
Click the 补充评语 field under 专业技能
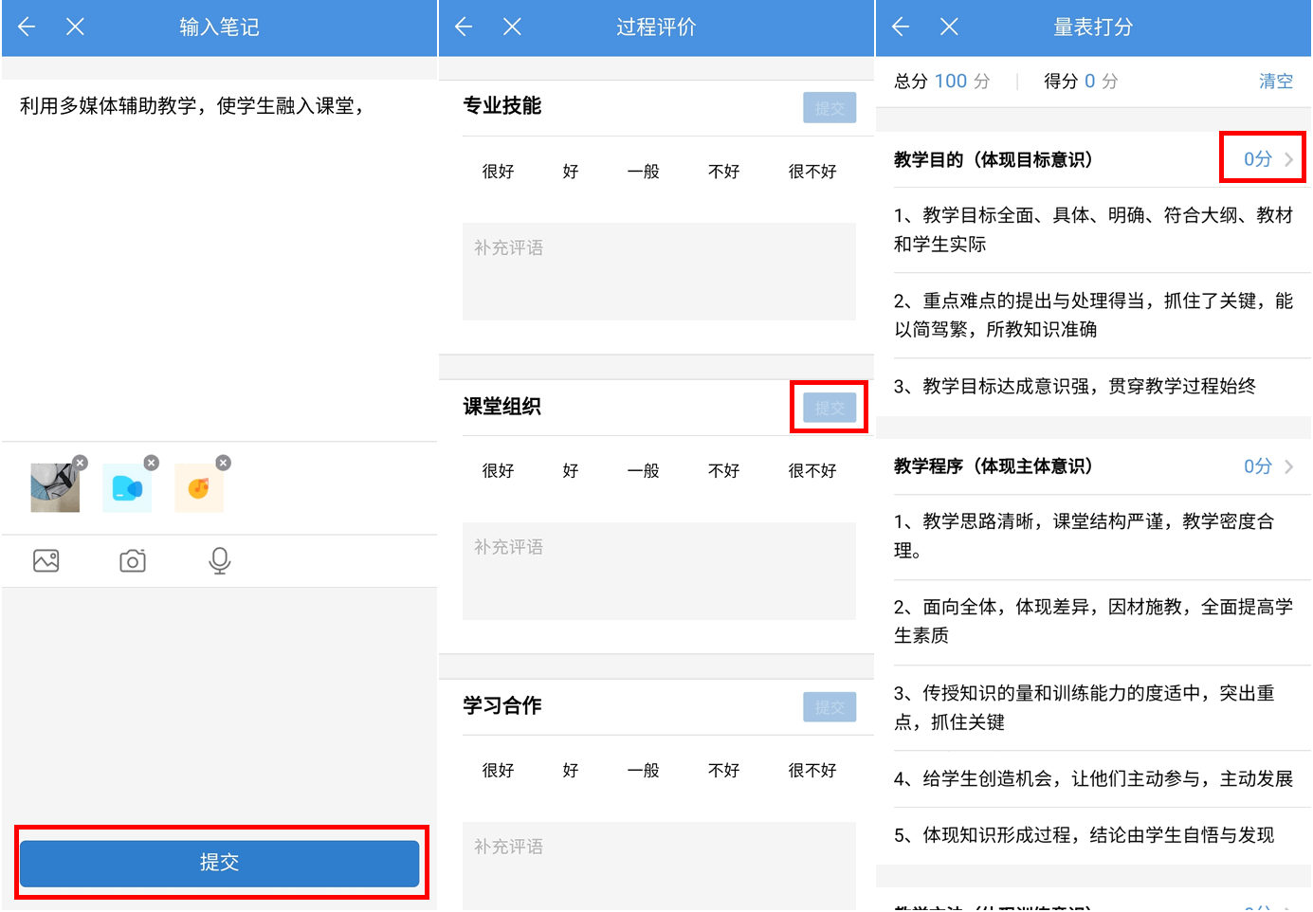click(x=659, y=271)
